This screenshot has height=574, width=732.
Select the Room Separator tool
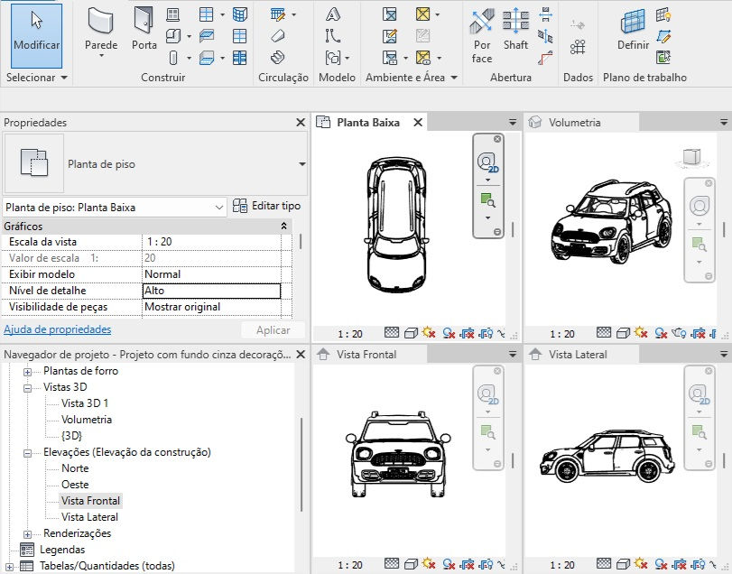(389, 36)
